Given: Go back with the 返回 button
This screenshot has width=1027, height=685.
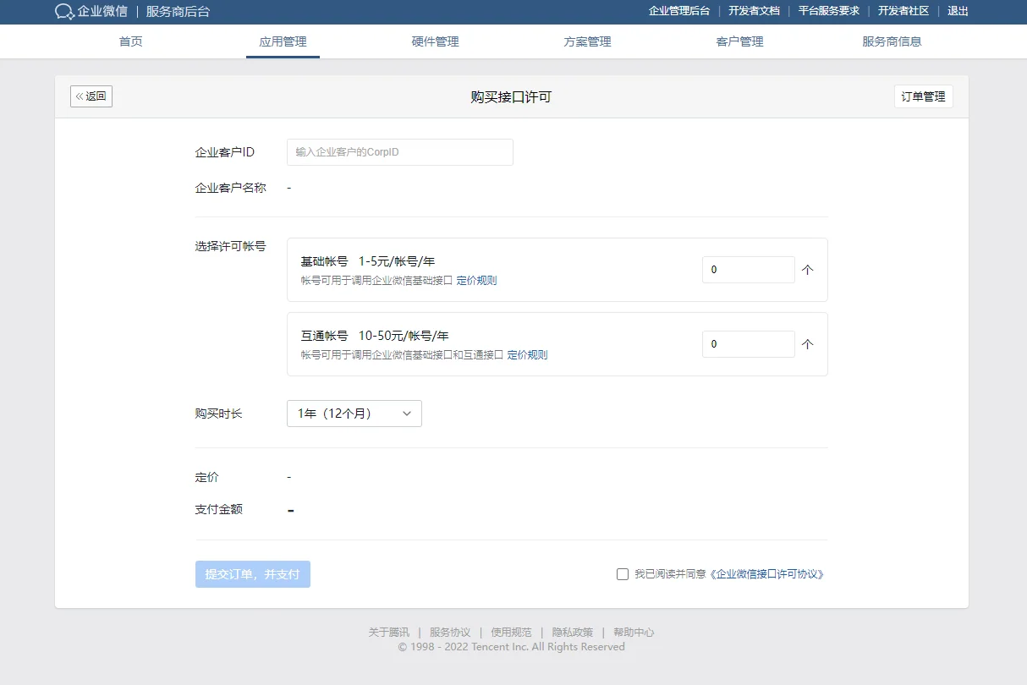Looking at the screenshot, I should coord(91,96).
